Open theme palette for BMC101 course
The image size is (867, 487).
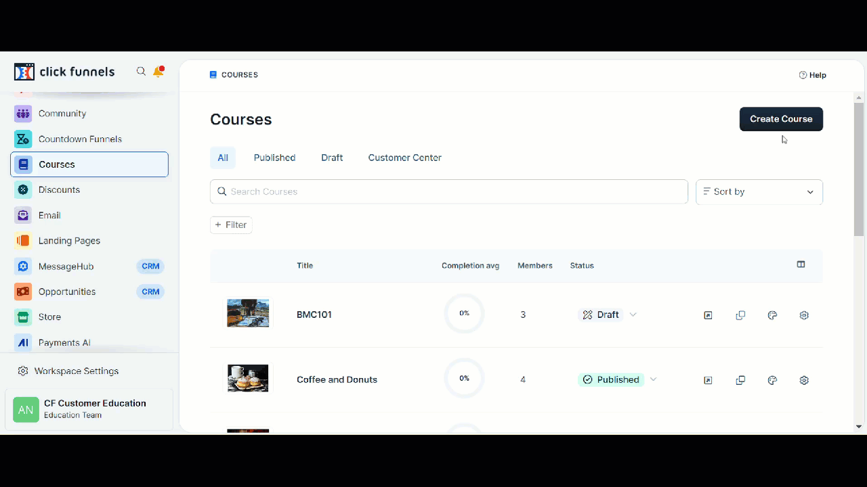(772, 315)
